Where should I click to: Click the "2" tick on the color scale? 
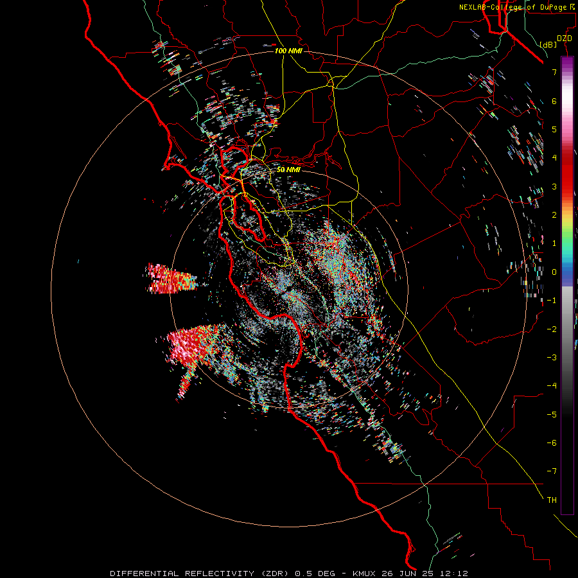pos(554,215)
